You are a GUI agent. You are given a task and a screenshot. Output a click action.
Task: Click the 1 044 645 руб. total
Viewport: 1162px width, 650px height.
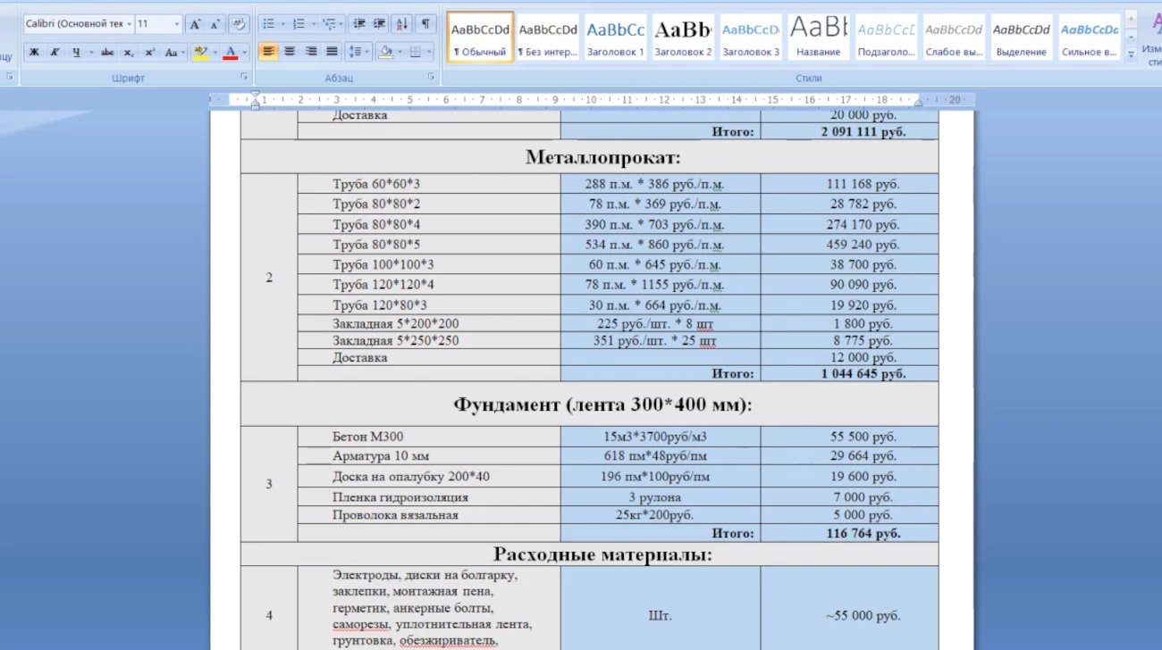(x=863, y=374)
